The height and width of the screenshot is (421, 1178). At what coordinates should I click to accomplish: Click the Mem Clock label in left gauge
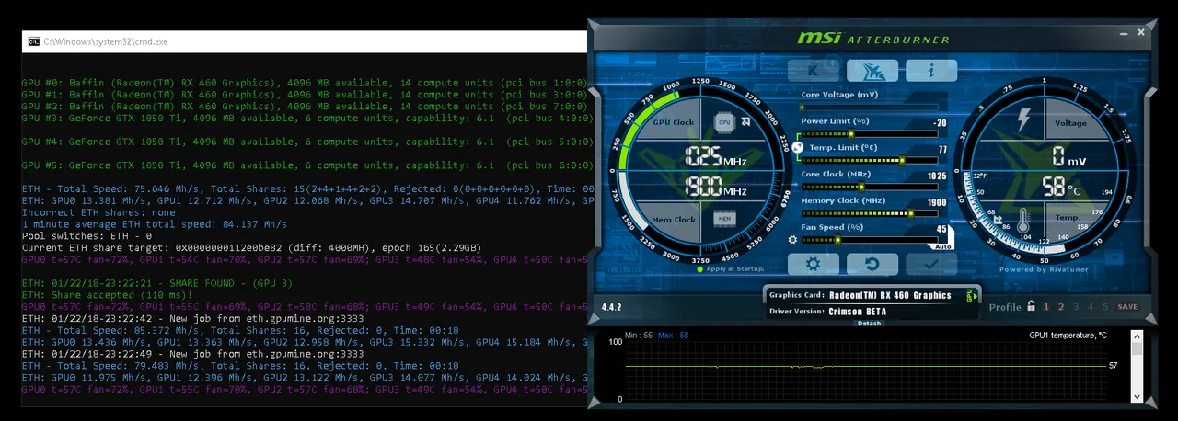674,220
